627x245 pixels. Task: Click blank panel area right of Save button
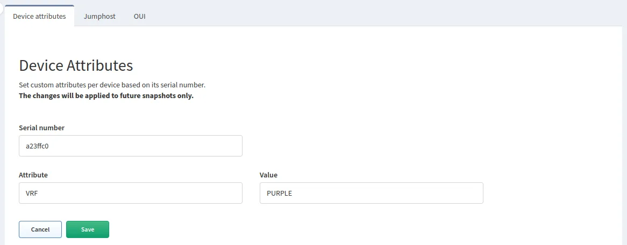click(x=323, y=229)
